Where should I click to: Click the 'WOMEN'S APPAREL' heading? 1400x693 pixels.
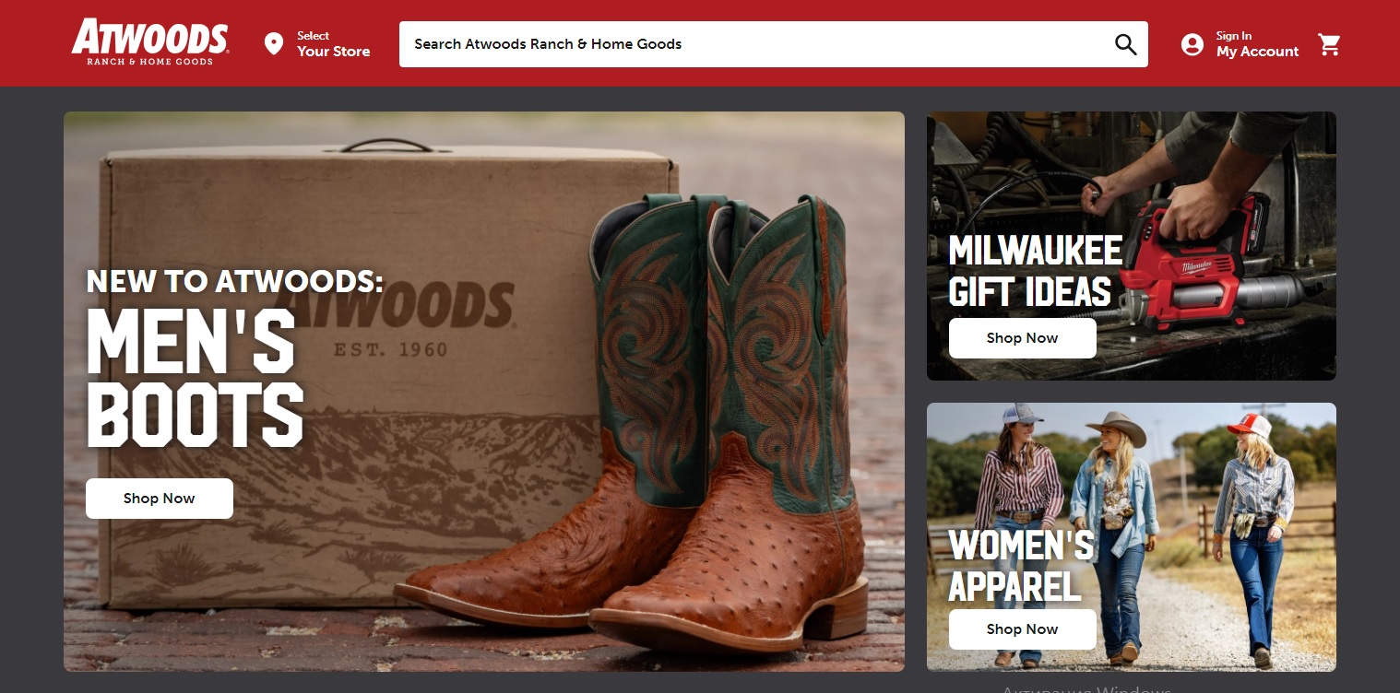pos(1021,566)
